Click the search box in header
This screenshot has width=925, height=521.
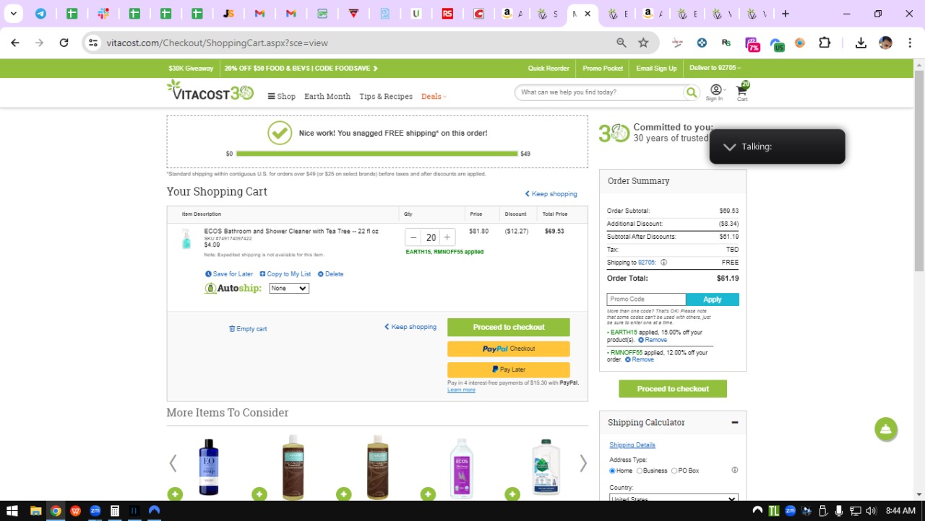tap(600, 92)
